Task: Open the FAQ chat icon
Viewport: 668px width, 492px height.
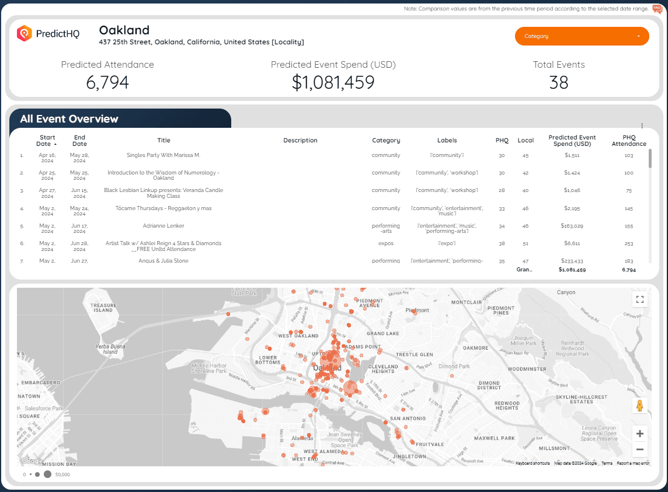Action: click(x=656, y=9)
